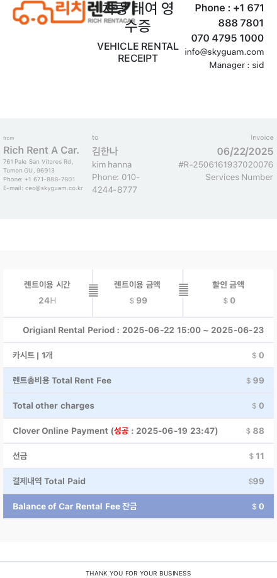Select the invoice number #R-2506161937020076
This screenshot has width=277, height=578.
226,164
